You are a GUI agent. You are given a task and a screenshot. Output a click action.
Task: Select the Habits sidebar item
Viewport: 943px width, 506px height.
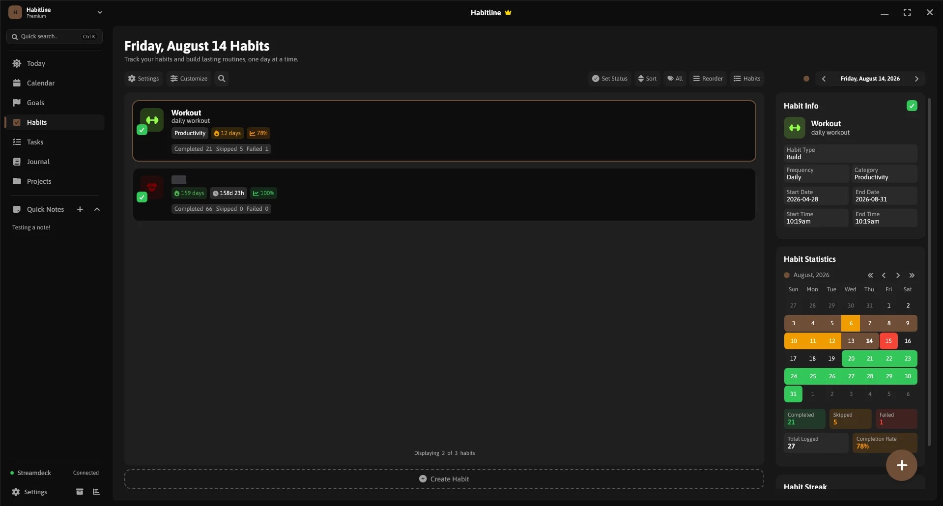point(54,122)
